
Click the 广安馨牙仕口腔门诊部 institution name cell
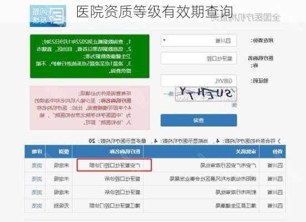(114, 165)
